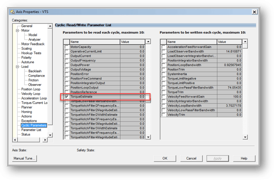This screenshot has height=180, width=274.
Task: Open the Polarity category
Action: (x=26, y=58)
